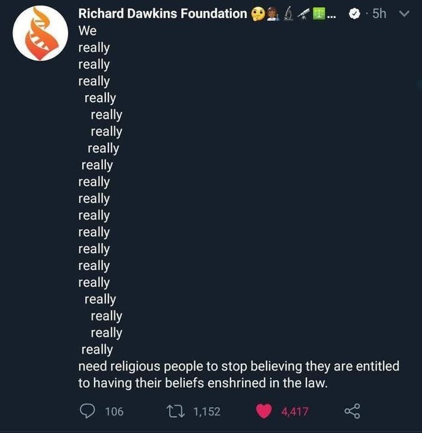
Task: Open Richard Dawkins Foundation account name
Action: click(x=163, y=14)
